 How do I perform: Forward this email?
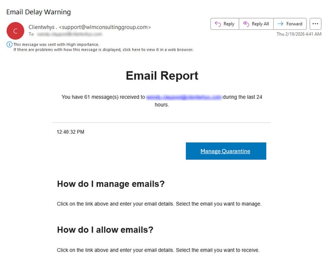click(x=290, y=24)
